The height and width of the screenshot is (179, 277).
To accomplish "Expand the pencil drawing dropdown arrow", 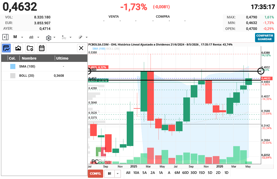I will [x=87, y=37].
